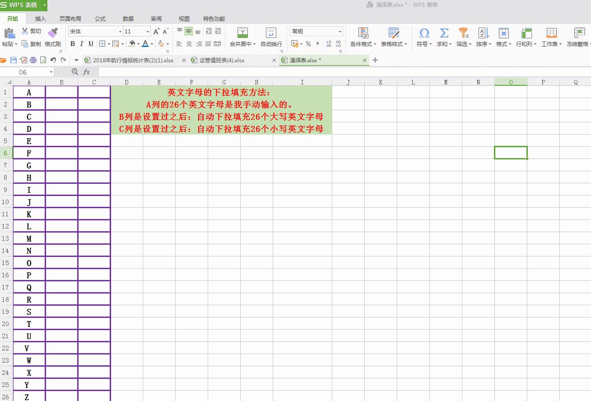Switch to the 页面布局 (Page Layout) tab

(70, 19)
